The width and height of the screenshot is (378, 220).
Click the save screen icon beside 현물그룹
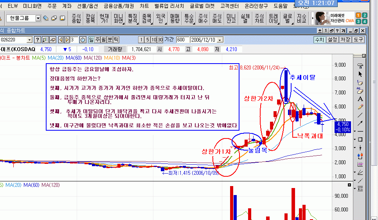tap(63, 18)
